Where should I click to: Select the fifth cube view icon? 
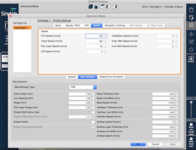tap(115, 7)
